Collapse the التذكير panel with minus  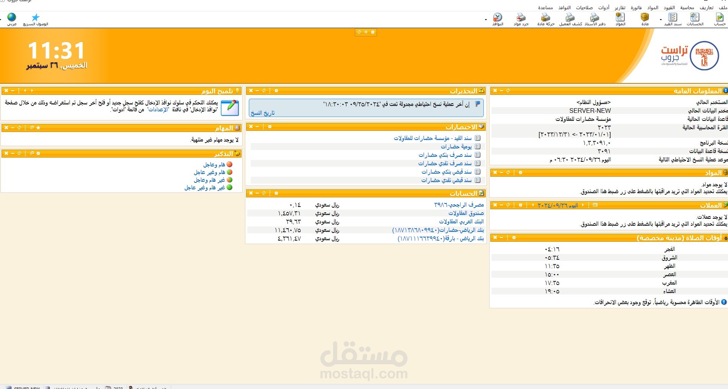pyautogui.click(x=13, y=153)
